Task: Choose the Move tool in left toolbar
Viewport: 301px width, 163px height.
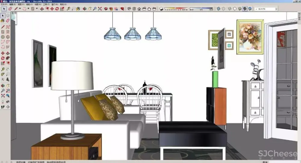Action: (3, 53)
